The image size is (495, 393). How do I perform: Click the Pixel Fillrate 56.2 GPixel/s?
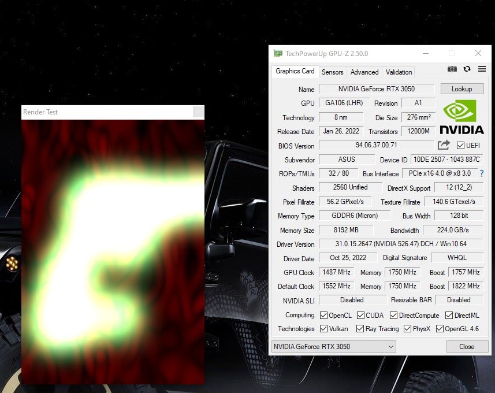click(x=345, y=202)
